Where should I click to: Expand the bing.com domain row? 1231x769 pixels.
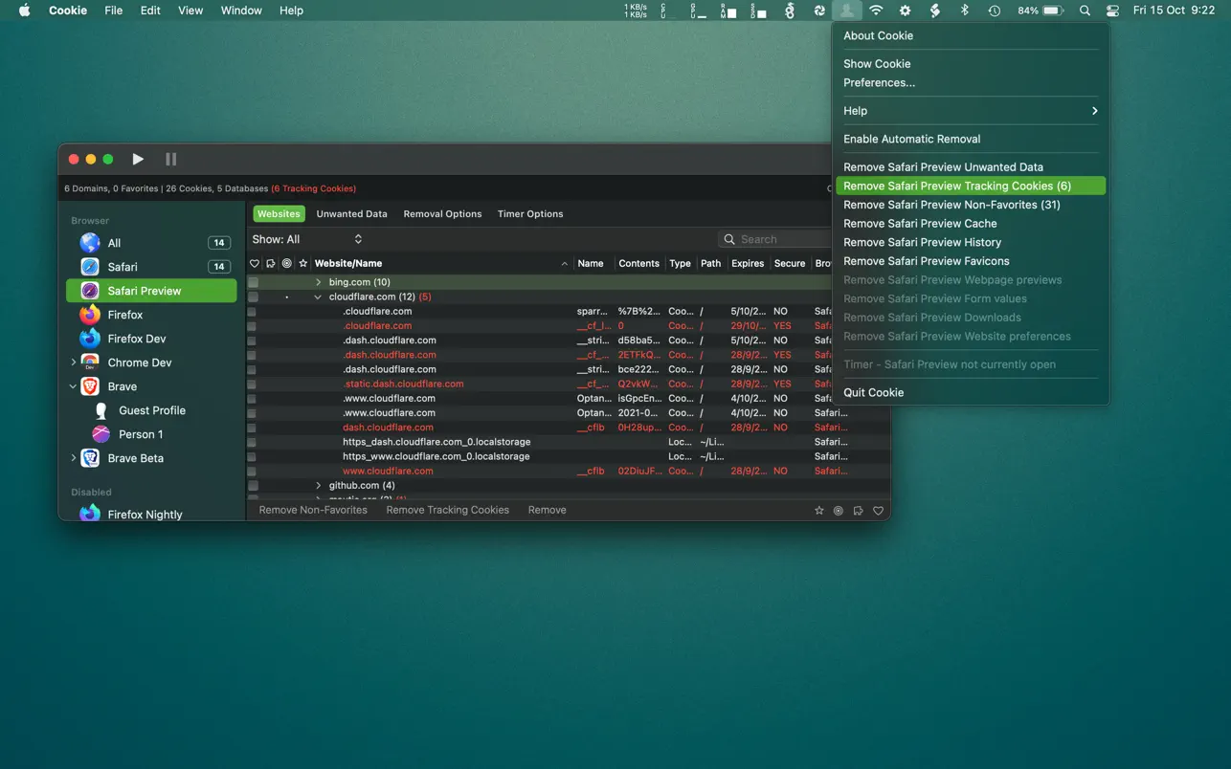(319, 282)
